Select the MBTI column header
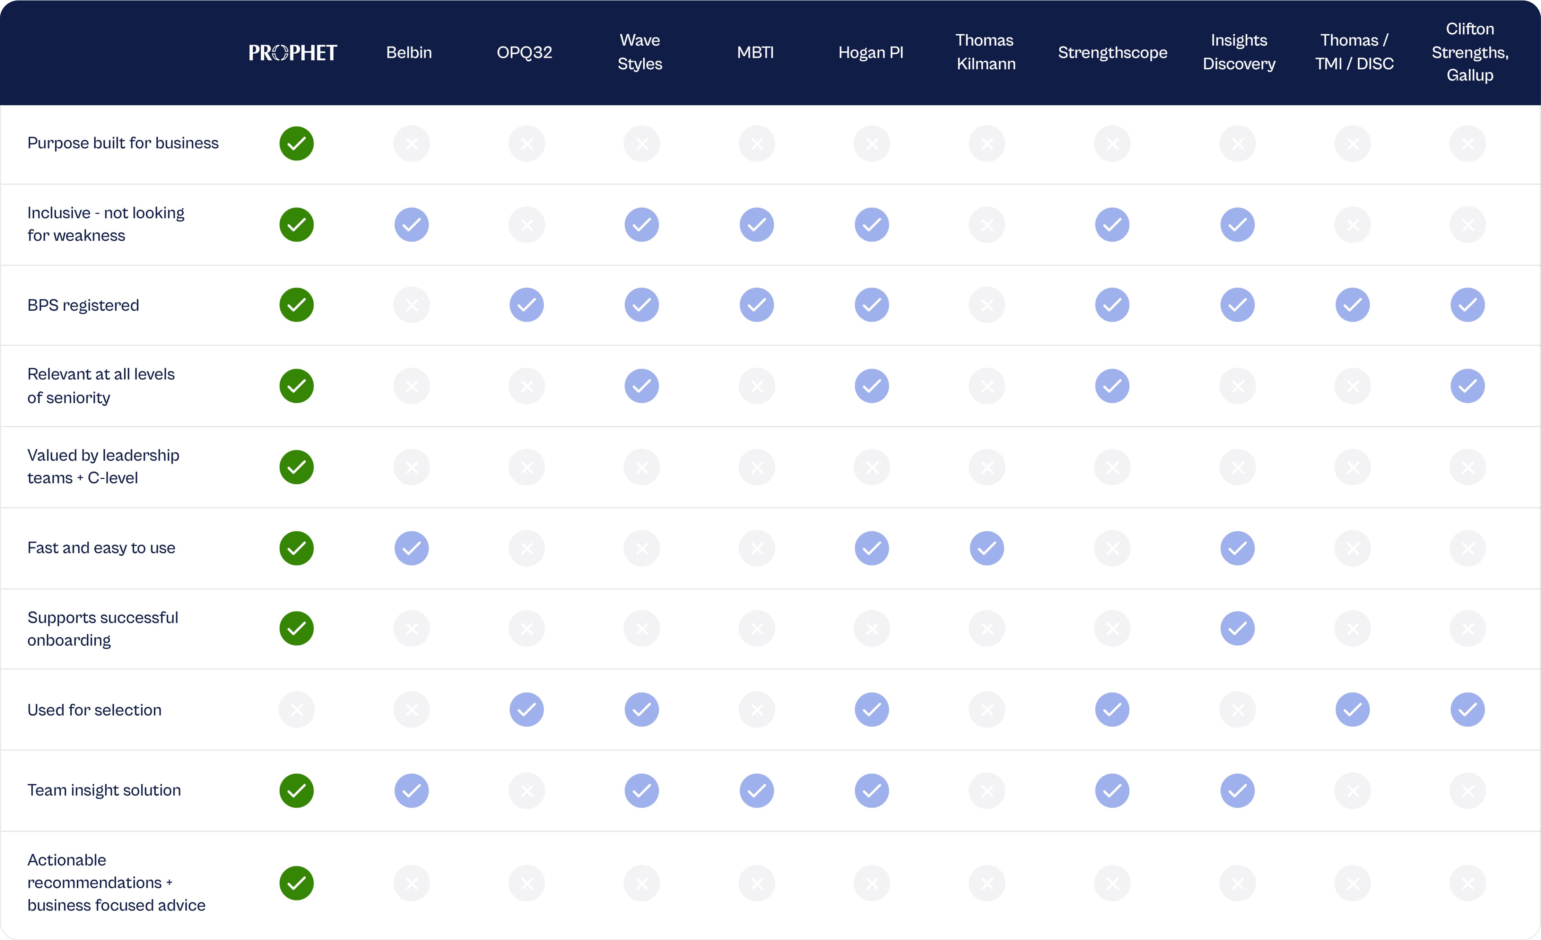Viewport: 1541px width, 940px height. 755,53
